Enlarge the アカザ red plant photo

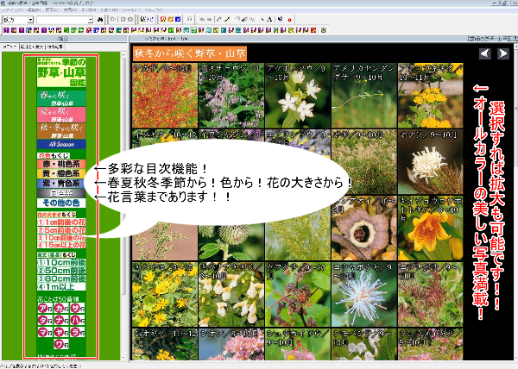pos(165,96)
